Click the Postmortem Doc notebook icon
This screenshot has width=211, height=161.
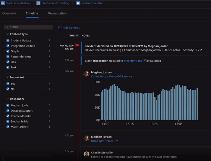click(78, 3)
